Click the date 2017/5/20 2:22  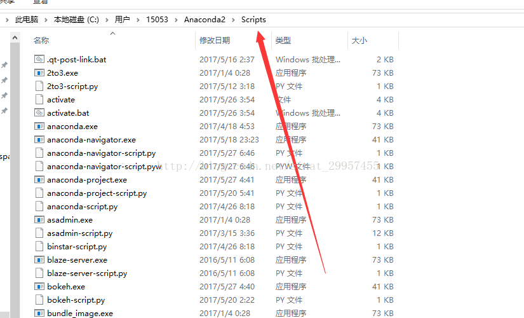click(227, 300)
